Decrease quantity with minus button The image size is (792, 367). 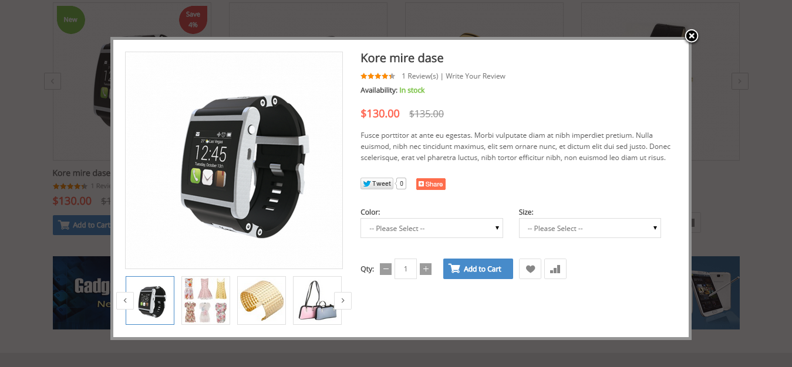pyautogui.click(x=386, y=269)
